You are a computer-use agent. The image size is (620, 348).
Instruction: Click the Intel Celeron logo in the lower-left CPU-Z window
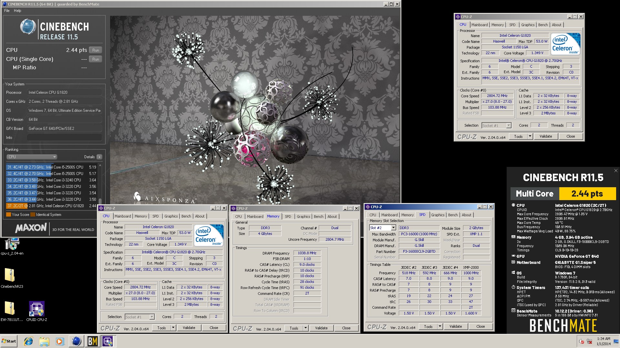pyautogui.click(x=209, y=235)
